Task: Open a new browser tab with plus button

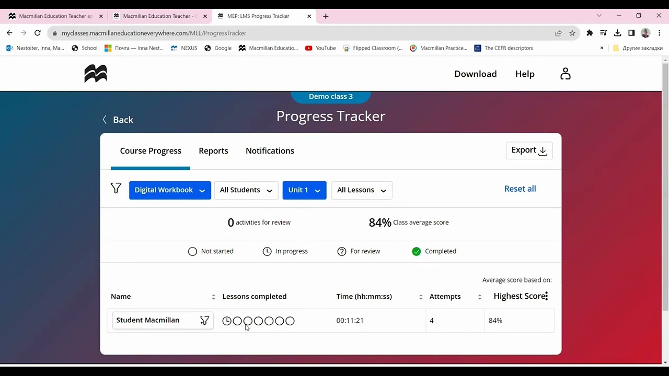Action: point(326,16)
